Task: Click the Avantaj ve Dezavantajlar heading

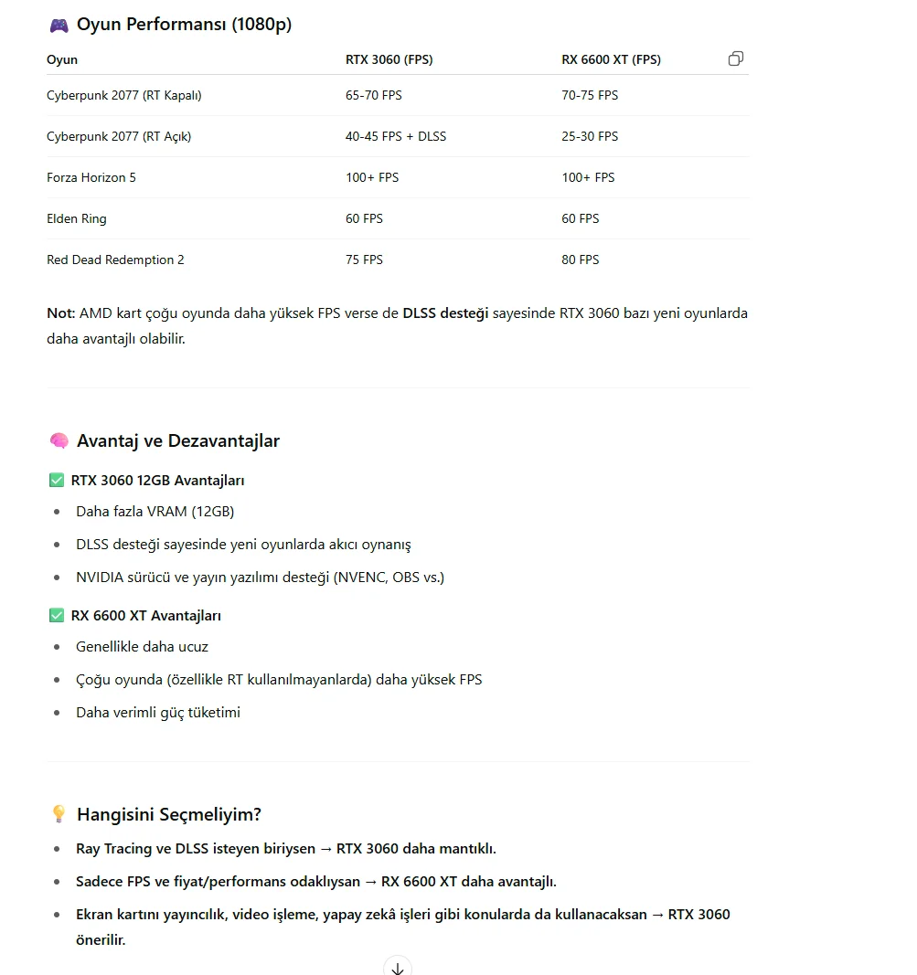Action: [x=178, y=441]
